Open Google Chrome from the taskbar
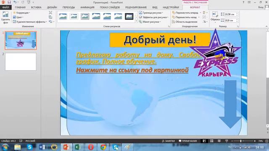Screen dimensions: 269x151 [103, 147]
